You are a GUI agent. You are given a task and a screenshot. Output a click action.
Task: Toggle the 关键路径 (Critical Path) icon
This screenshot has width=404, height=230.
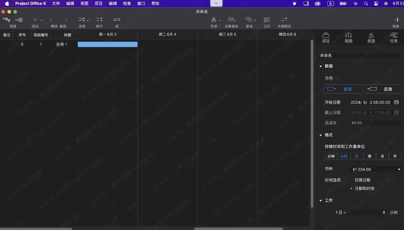(284, 20)
